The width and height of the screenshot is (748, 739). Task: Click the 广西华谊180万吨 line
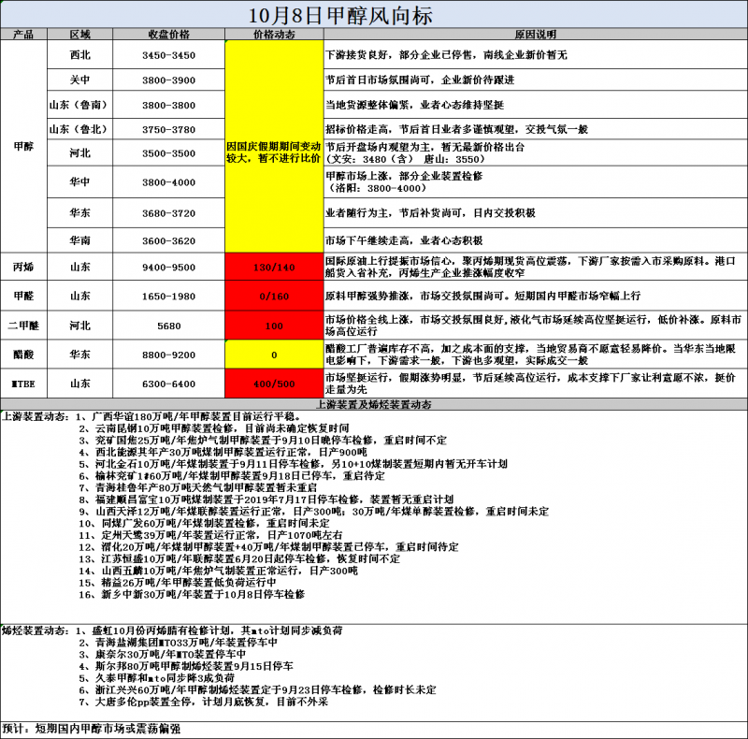pos(188,416)
